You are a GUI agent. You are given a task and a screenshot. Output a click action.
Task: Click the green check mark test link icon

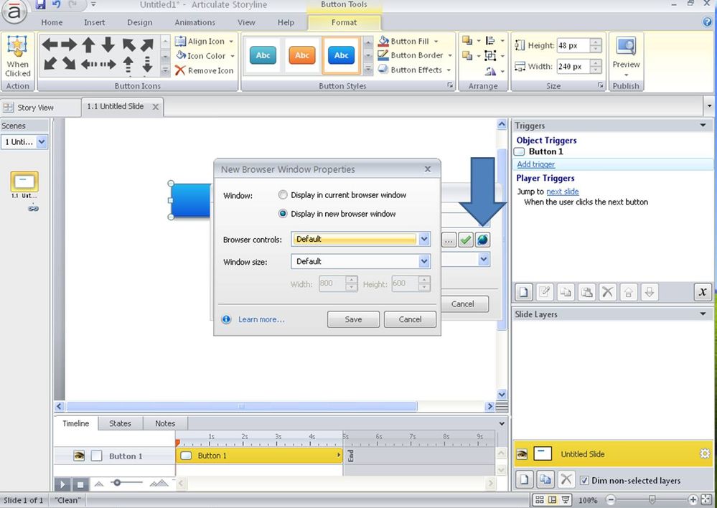click(466, 240)
